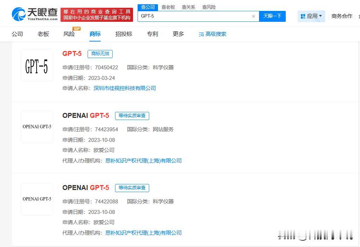Select the 查风险 search tab

pos(209,7)
